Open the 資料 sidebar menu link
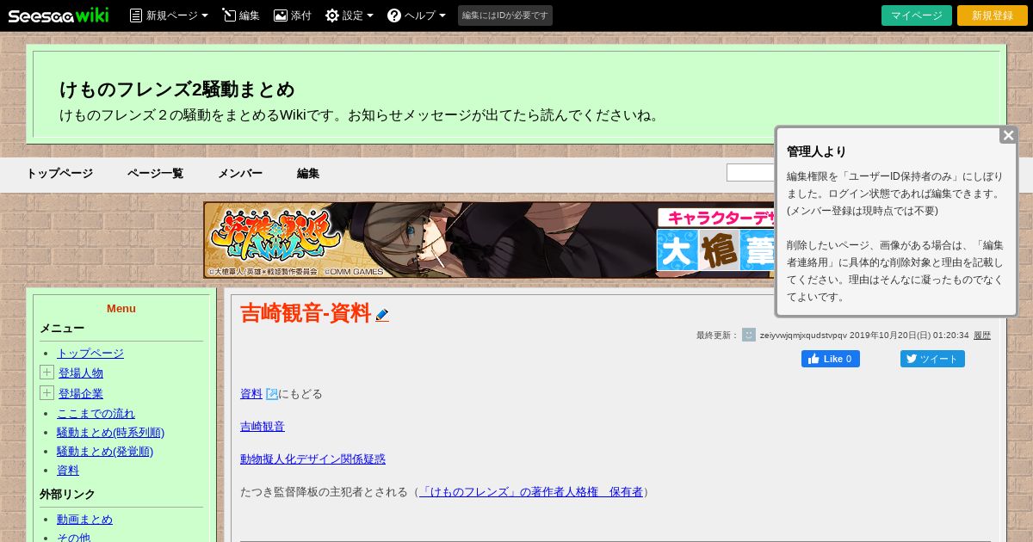This screenshot has height=542, width=1033. (x=68, y=471)
